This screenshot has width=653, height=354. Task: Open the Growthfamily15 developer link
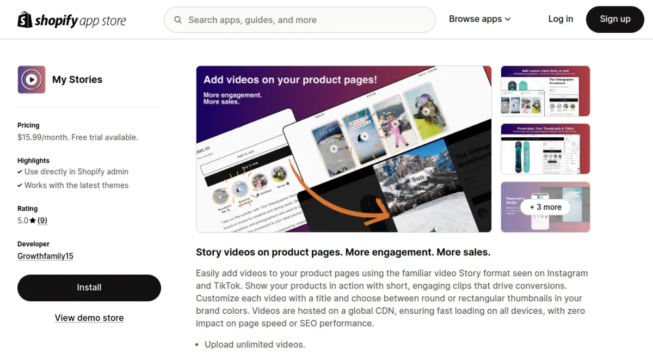[45, 256]
